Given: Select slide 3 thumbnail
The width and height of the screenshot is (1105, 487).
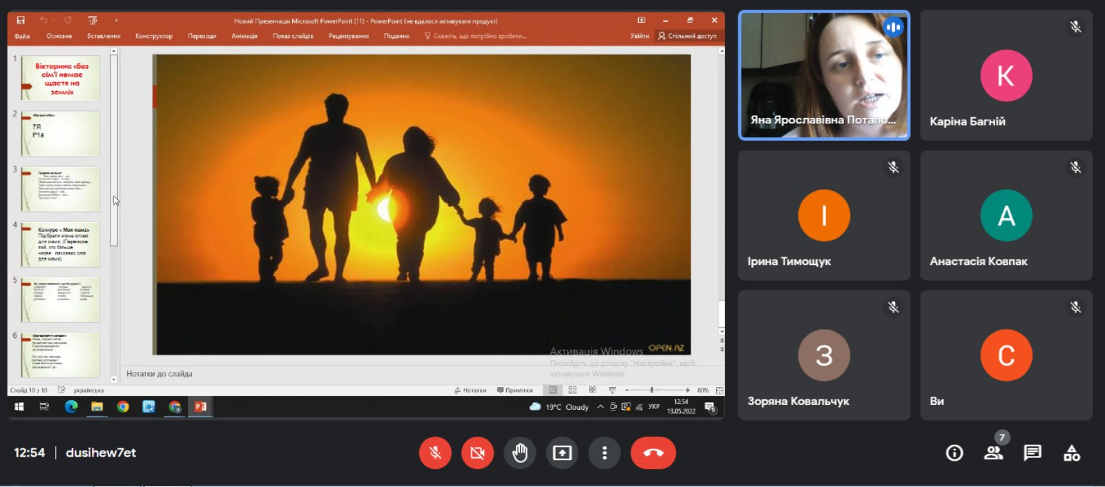Looking at the screenshot, I should pyautogui.click(x=60, y=189).
